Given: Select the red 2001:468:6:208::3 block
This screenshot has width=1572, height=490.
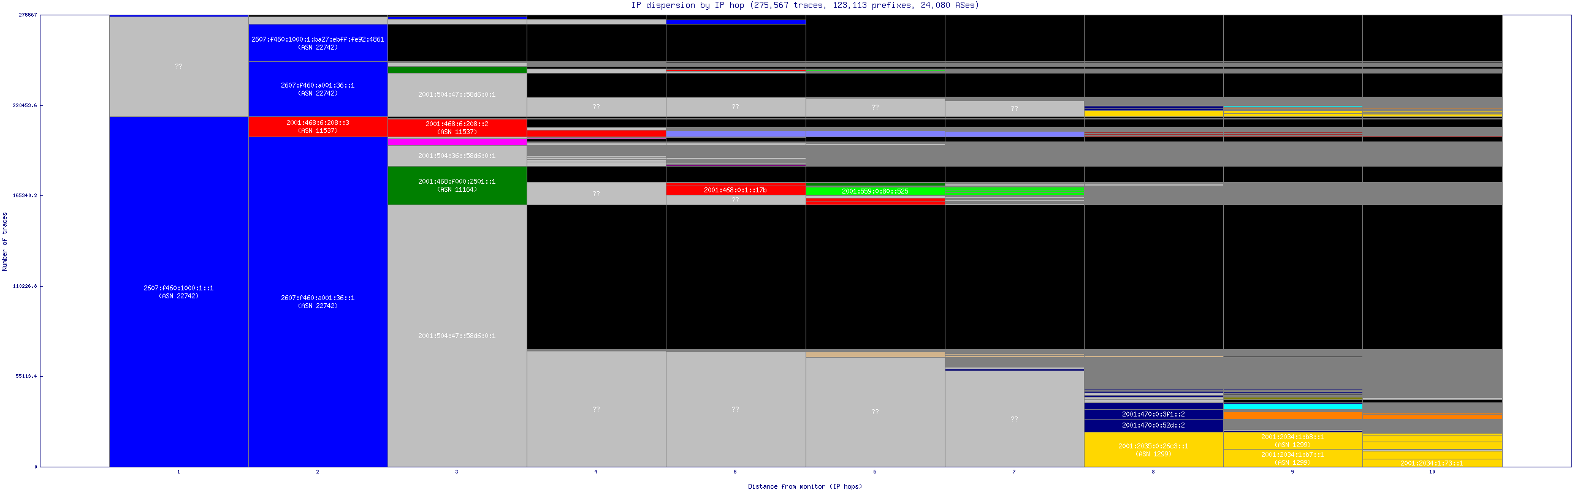Looking at the screenshot, I should tap(318, 127).
